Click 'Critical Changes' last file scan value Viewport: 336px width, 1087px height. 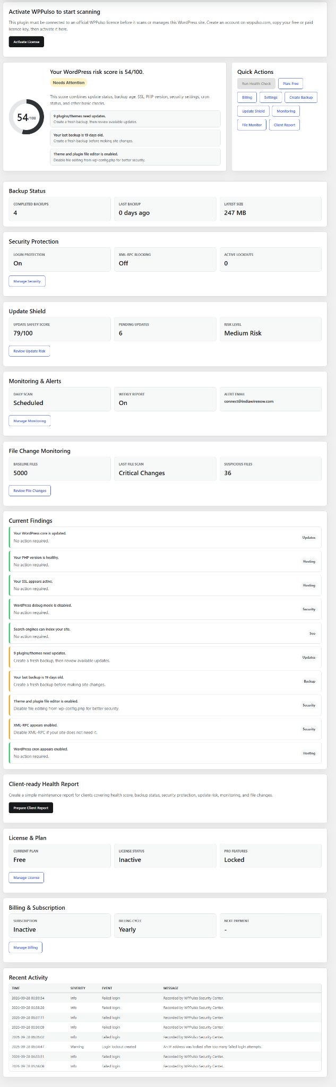142,473
